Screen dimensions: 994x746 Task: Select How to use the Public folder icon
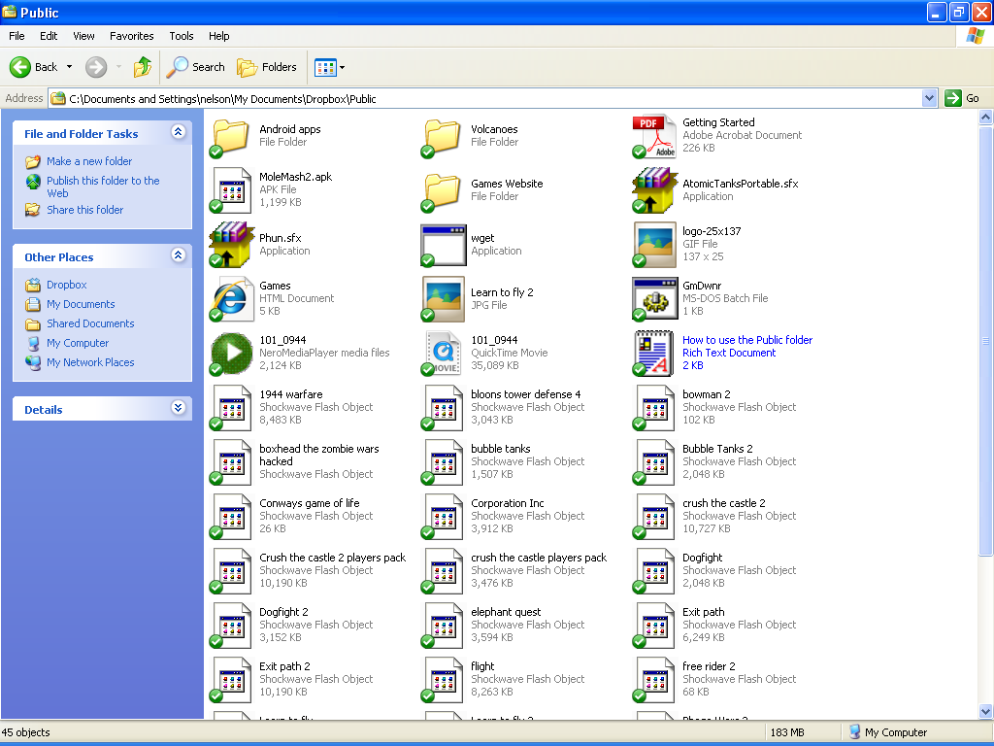(654, 354)
